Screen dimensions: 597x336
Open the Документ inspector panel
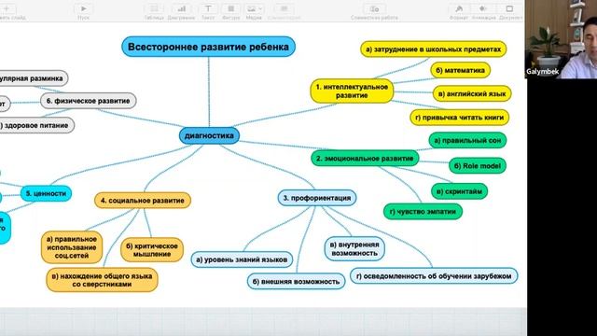tap(509, 8)
